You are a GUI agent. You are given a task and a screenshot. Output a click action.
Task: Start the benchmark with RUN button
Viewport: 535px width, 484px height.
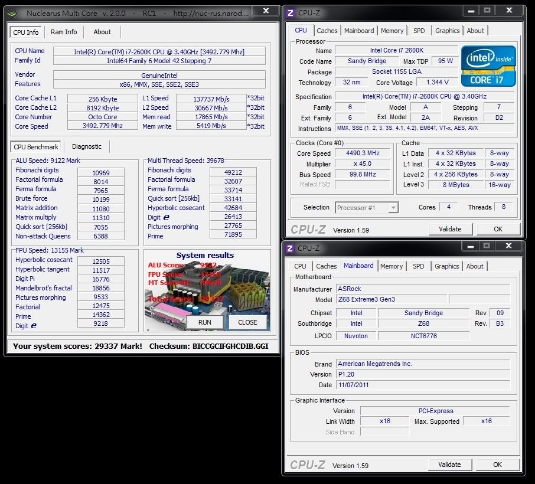[205, 322]
